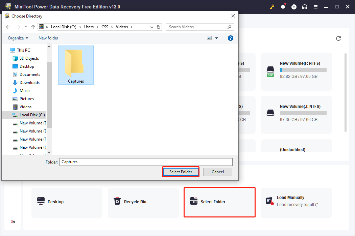The width and height of the screenshot is (355, 236).
Task: Select Documents in navigation tree
Action: [26, 75]
